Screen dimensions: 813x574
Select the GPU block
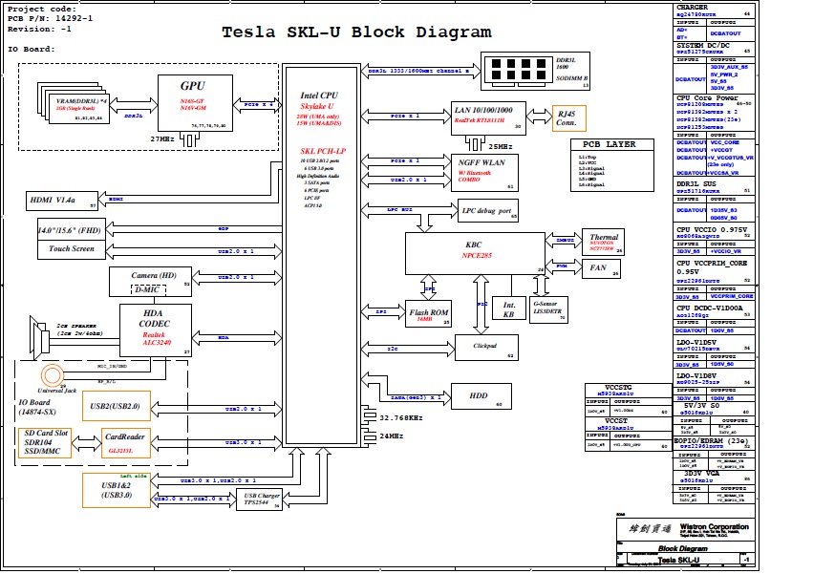coord(195,102)
